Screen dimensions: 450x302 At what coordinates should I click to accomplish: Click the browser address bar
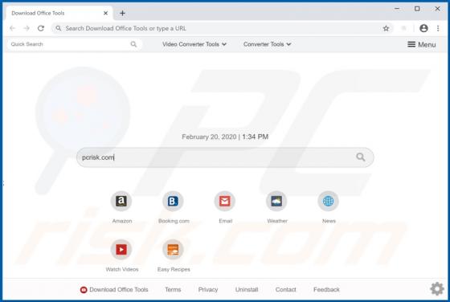[x=221, y=28]
